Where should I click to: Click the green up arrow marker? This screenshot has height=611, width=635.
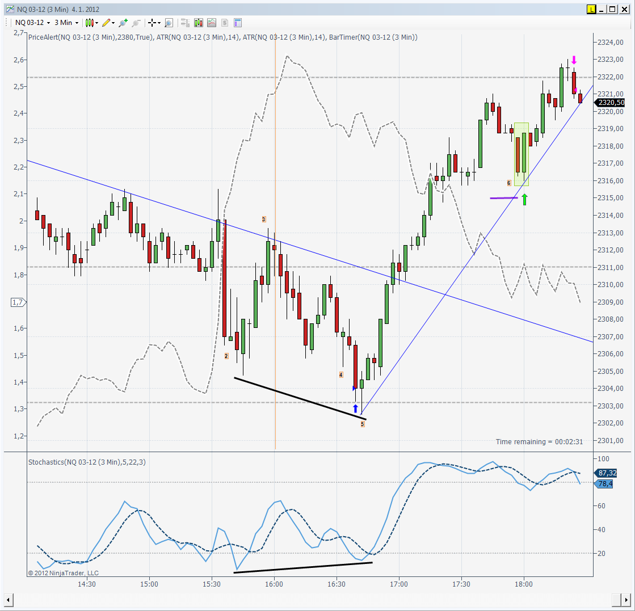(524, 199)
